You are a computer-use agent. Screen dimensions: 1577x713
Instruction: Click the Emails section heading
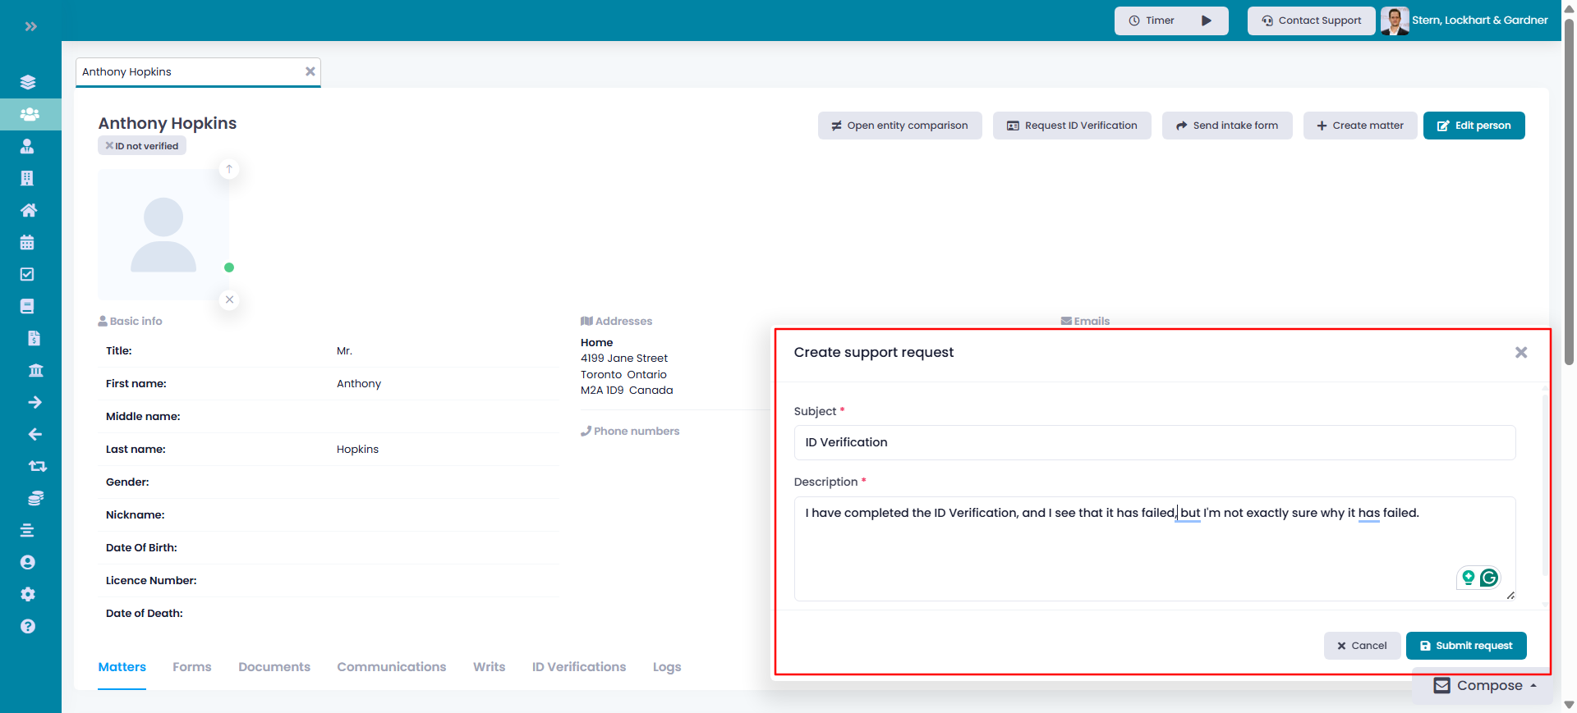tap(1085, 321)
